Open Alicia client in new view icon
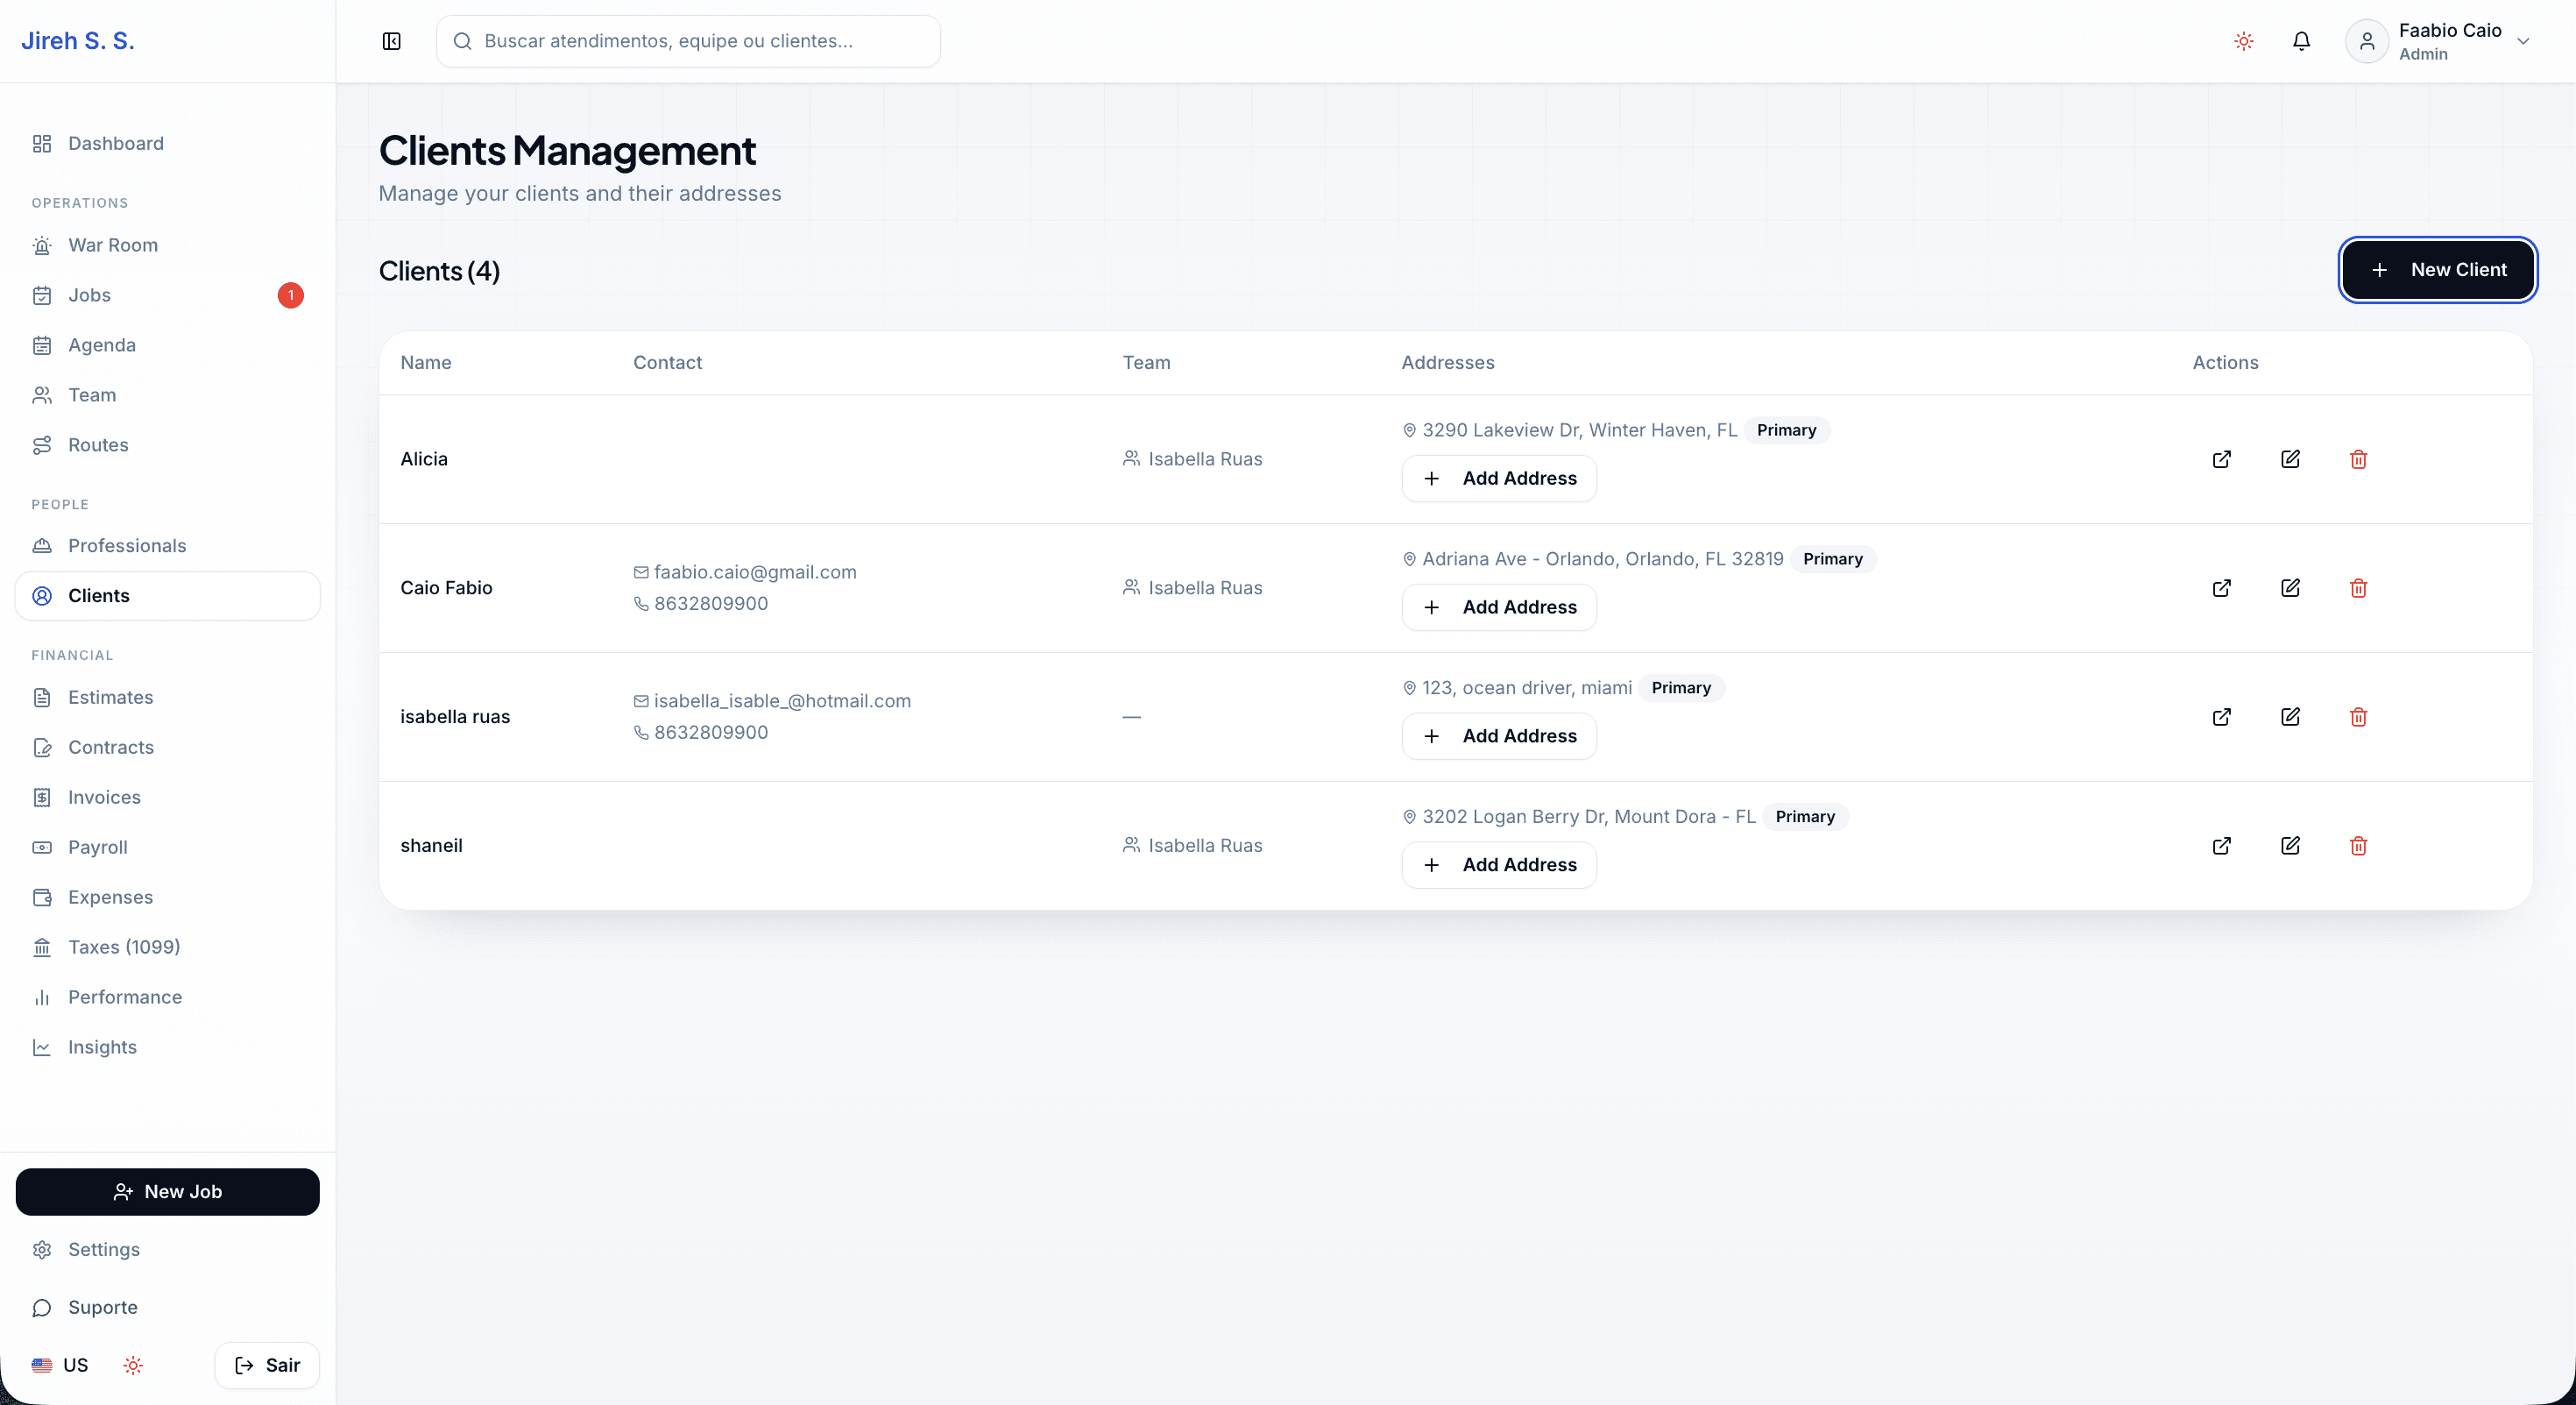 [x=2221, y=459]
